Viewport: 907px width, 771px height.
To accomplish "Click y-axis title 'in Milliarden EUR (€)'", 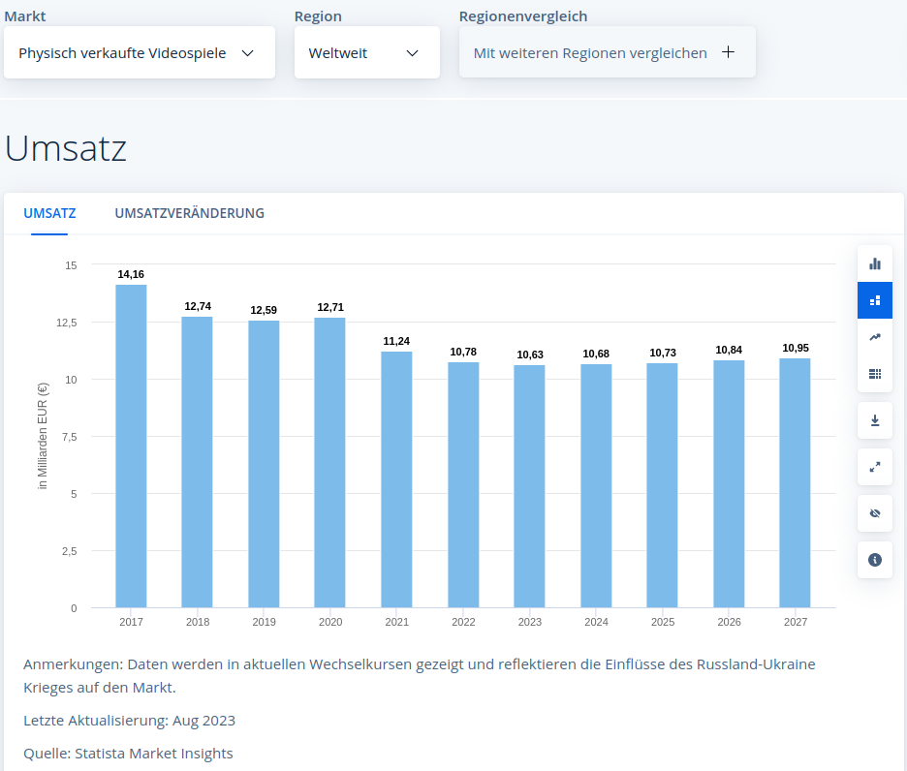I will click(43, 436).
